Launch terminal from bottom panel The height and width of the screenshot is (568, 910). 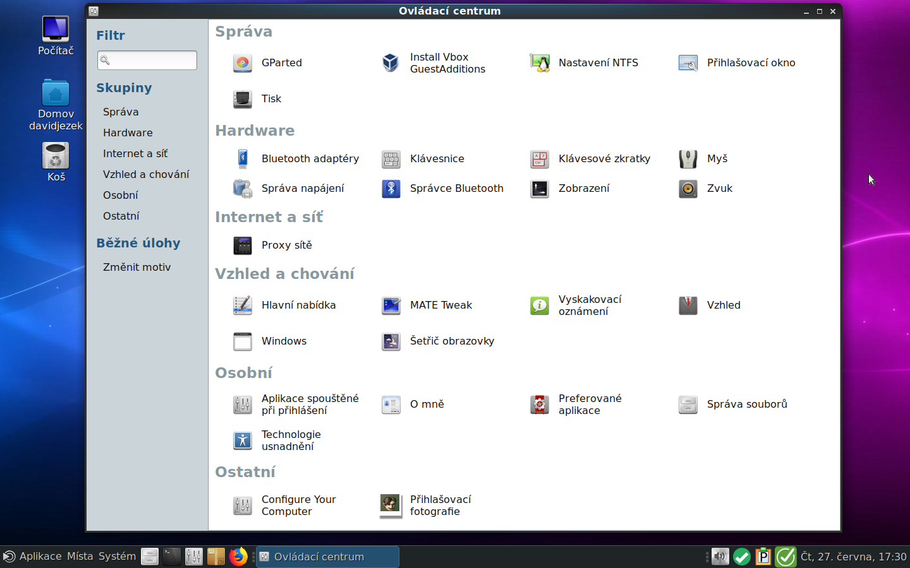coord(172,557)
